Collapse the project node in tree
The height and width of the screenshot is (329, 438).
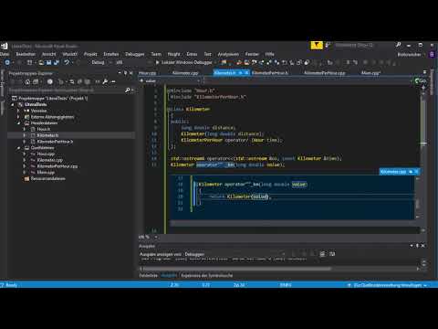click(13, 104)
